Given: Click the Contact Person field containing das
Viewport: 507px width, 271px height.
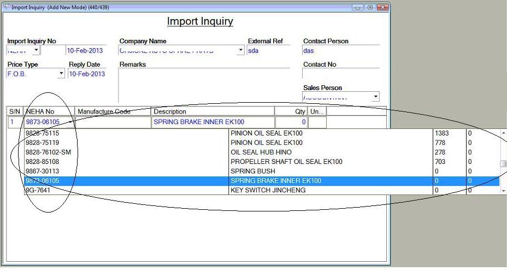Looking at the screenshot, I should (x=340, y=50).
